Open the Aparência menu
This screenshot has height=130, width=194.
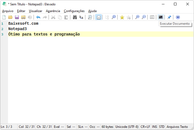(x=53, y=11)
